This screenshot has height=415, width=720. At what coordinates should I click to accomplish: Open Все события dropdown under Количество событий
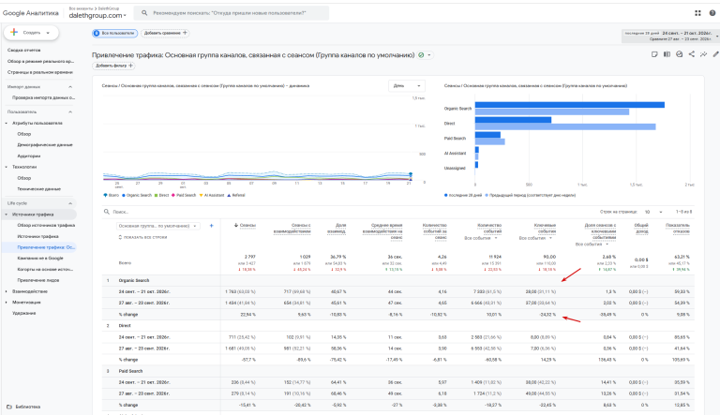coord(481,238)
